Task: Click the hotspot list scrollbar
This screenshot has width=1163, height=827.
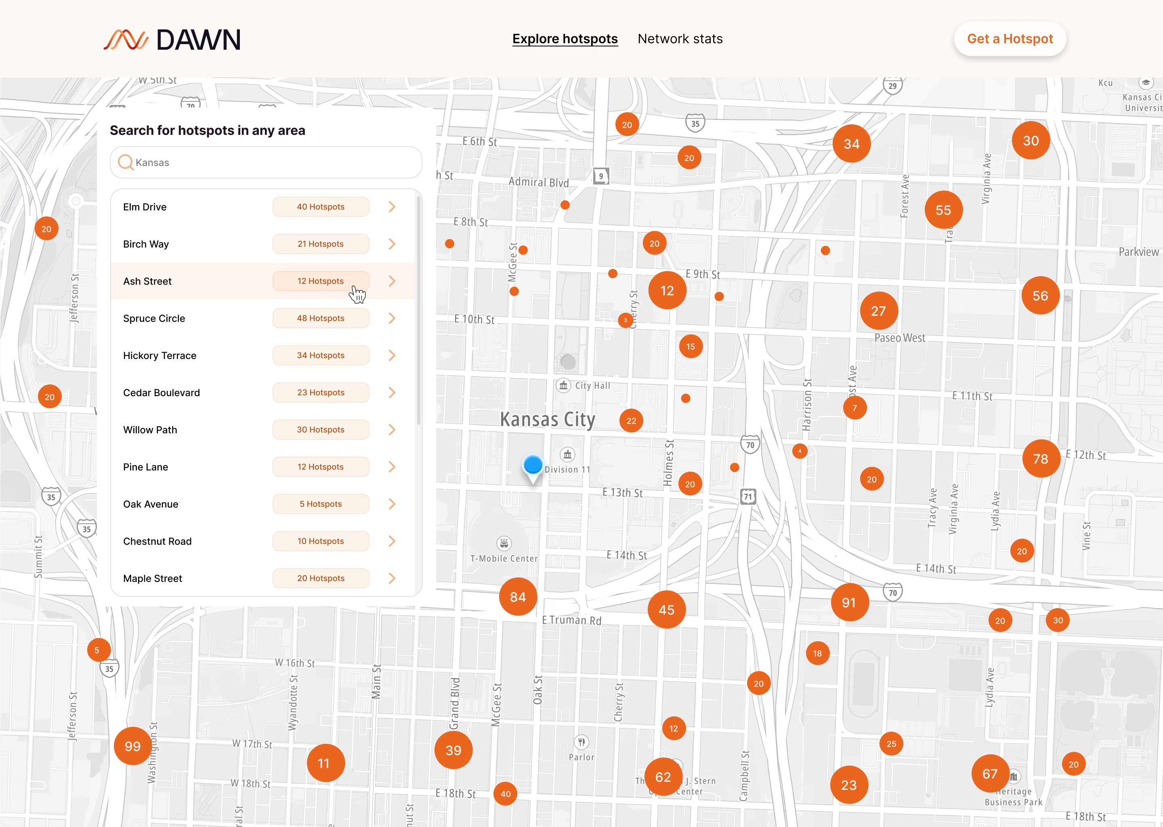Action: 418,311
